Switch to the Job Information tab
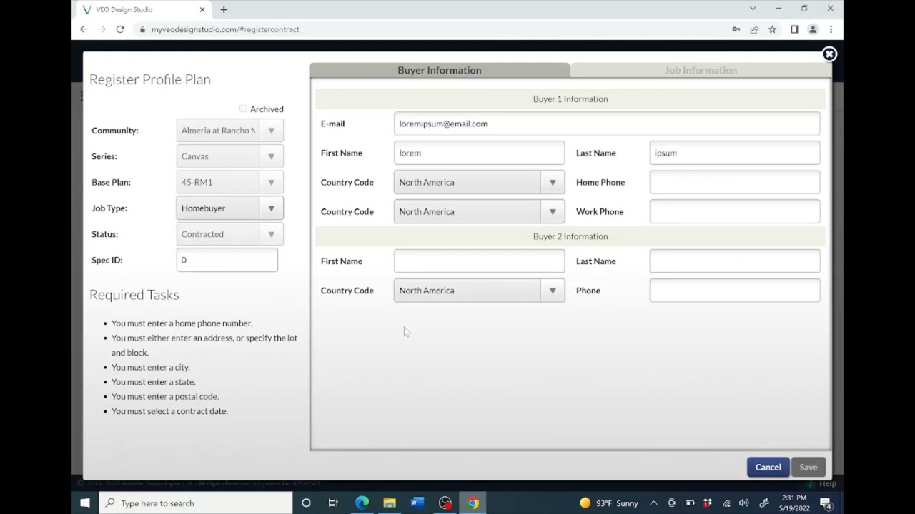Screen dimensions: 915x514 (x=701, y=70)
